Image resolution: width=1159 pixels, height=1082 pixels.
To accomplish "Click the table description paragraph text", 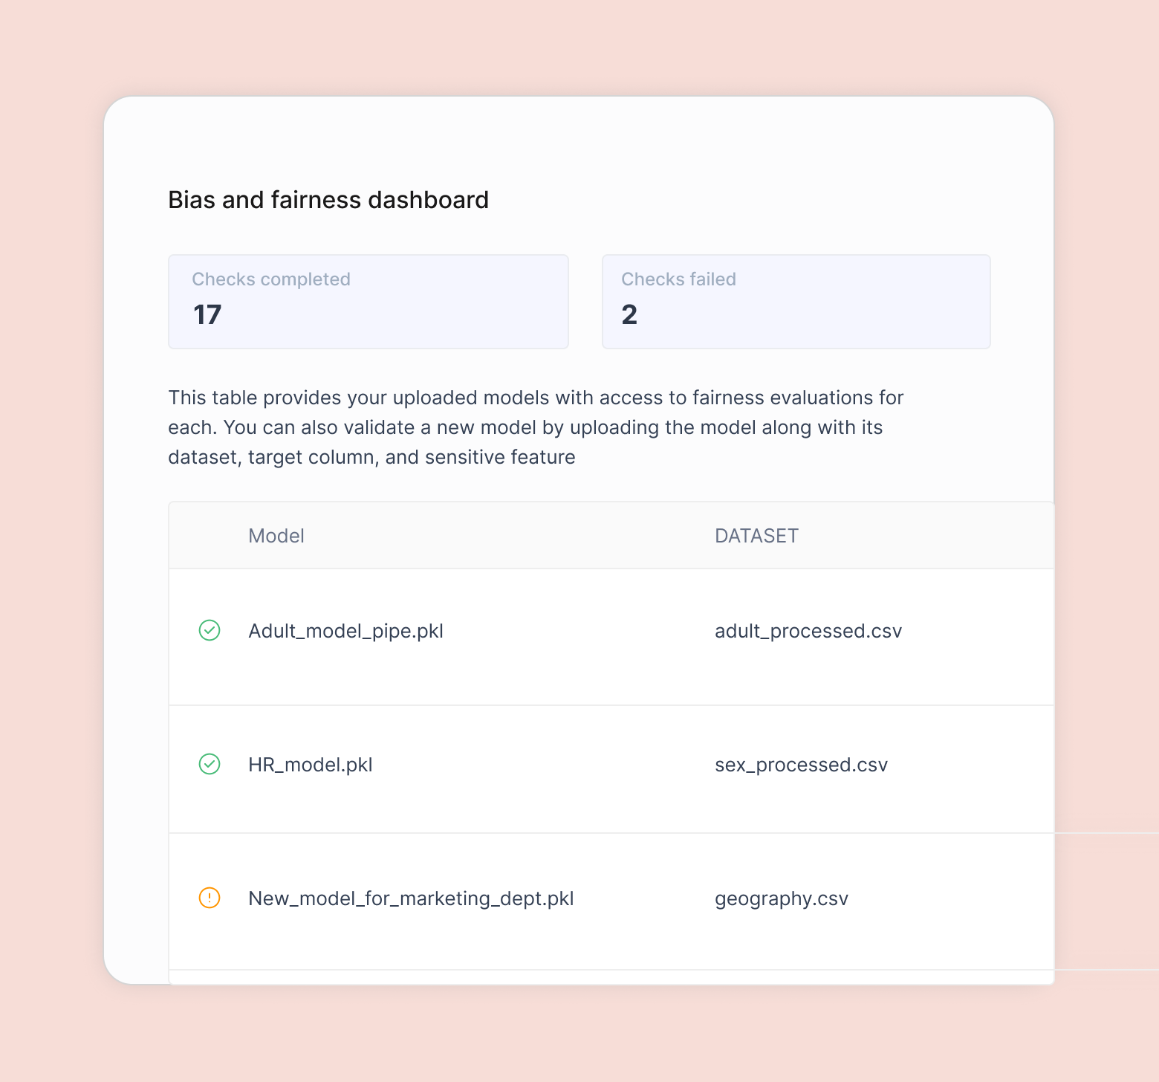I will (x=536, y=427).
